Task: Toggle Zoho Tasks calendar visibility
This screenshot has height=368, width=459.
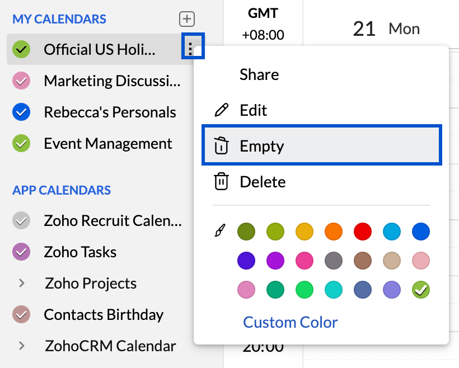Action: point(21,252)
